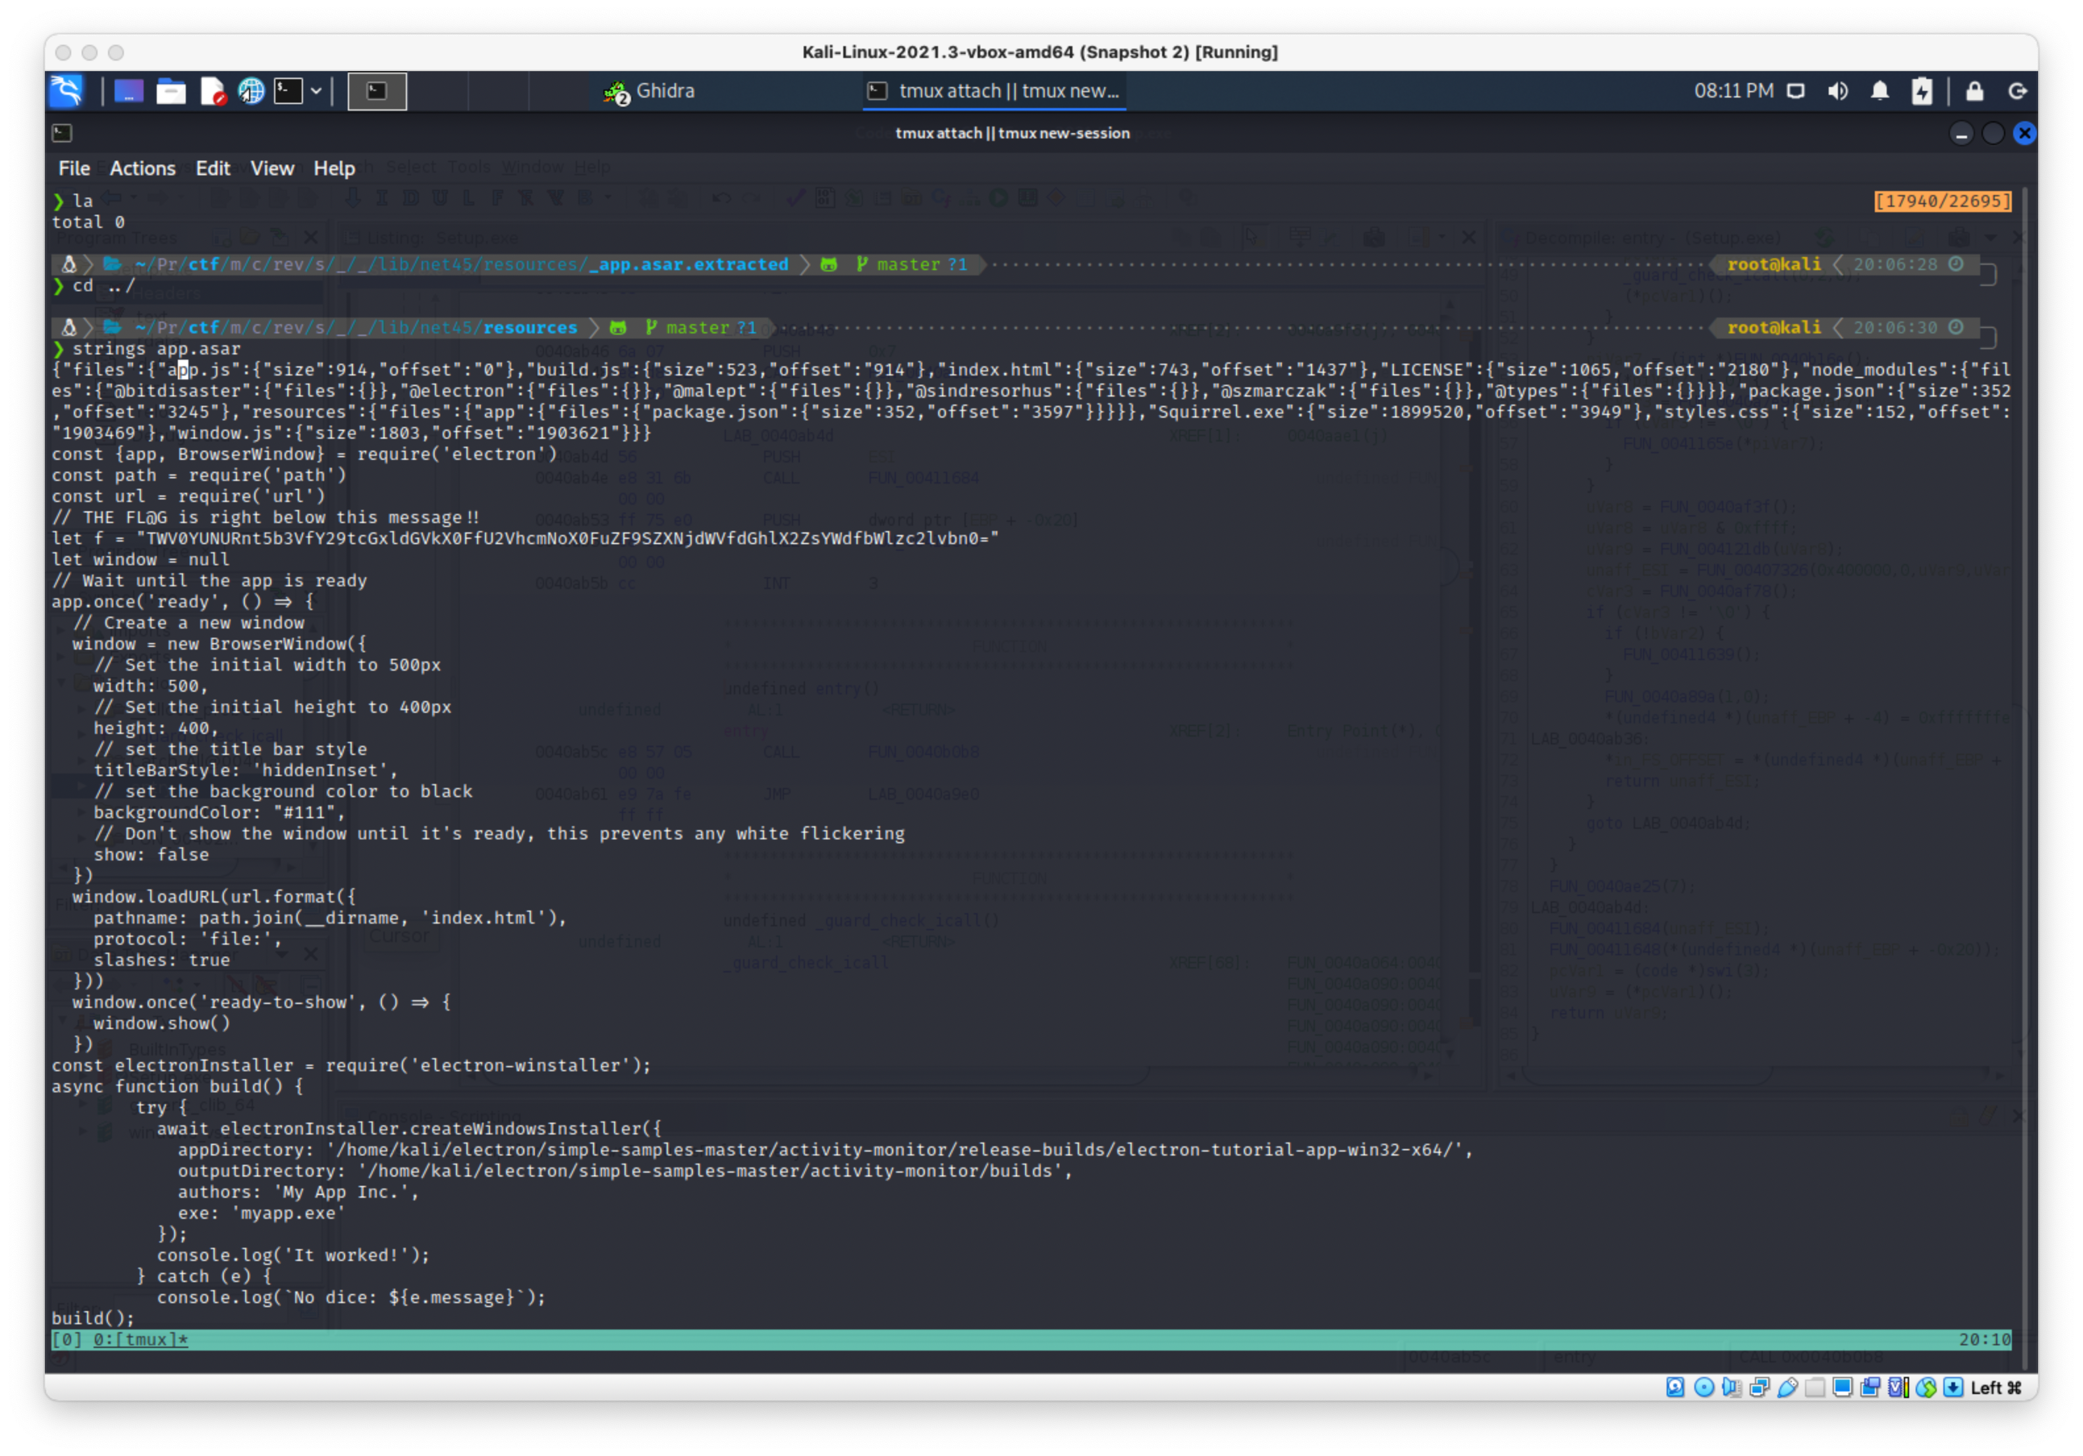Click the VirtualBox USB indicator

click(1788, 1387)
